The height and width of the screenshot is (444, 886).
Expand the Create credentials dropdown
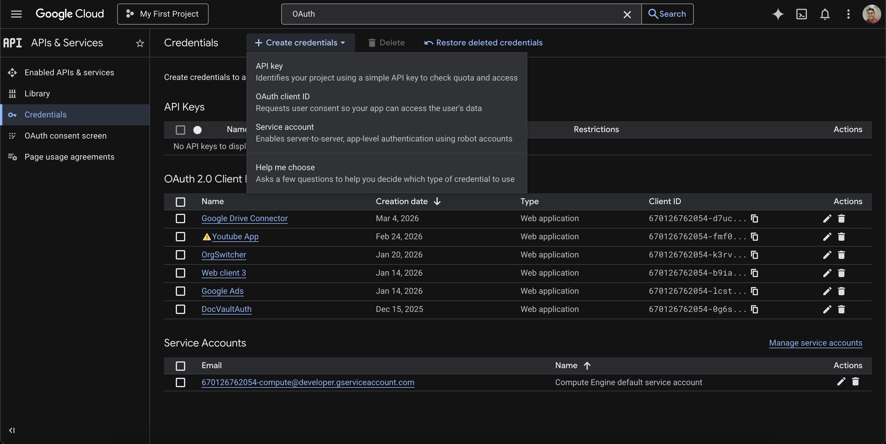[x=300, y=42]
